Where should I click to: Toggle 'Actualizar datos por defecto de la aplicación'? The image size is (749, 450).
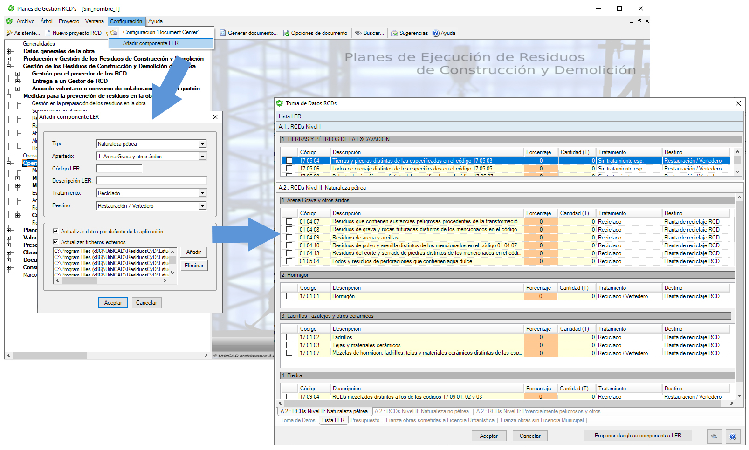tap(55, 231)
